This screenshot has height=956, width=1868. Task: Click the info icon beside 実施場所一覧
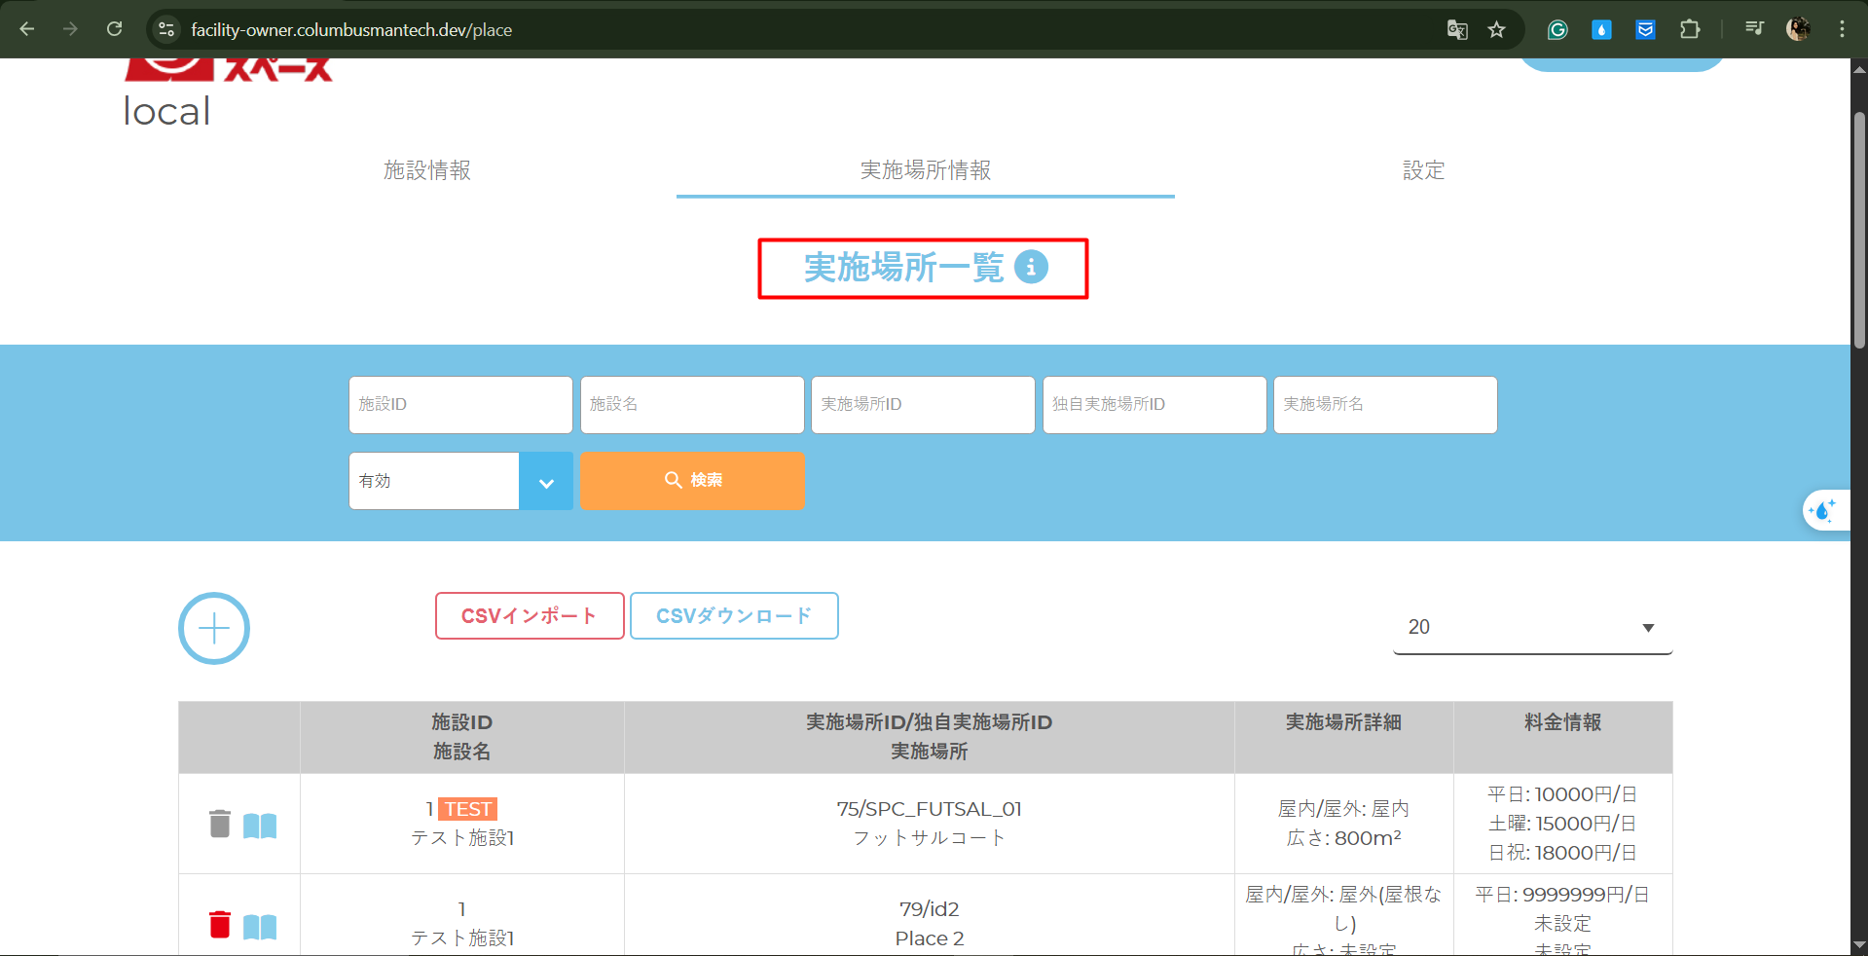point(1031,267)
